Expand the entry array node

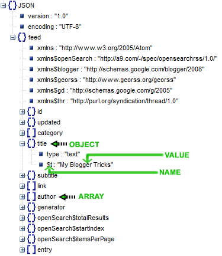pos(22,250)
